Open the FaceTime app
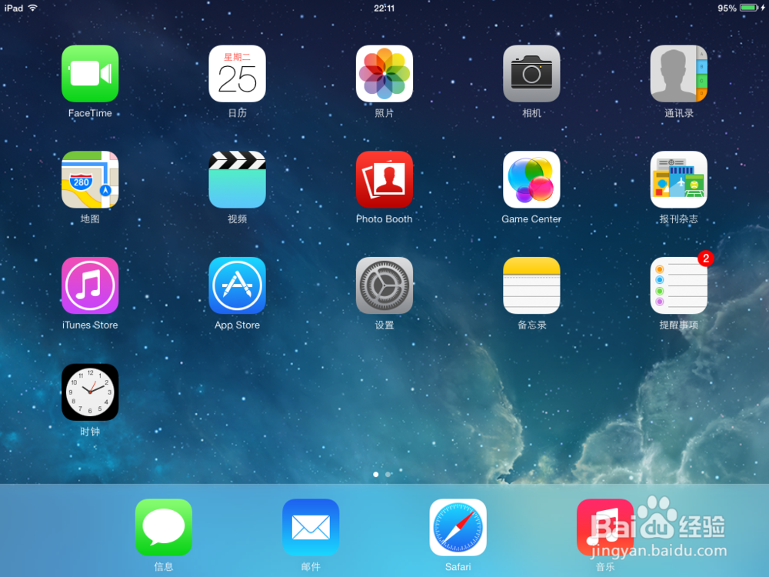Viewport: 769px width, 577px height. point(90,74)
